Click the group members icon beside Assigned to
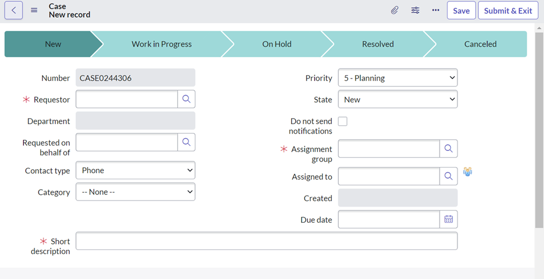Viewport: 544px width, 279px height. pyautogui.click(x=468, y=172)
